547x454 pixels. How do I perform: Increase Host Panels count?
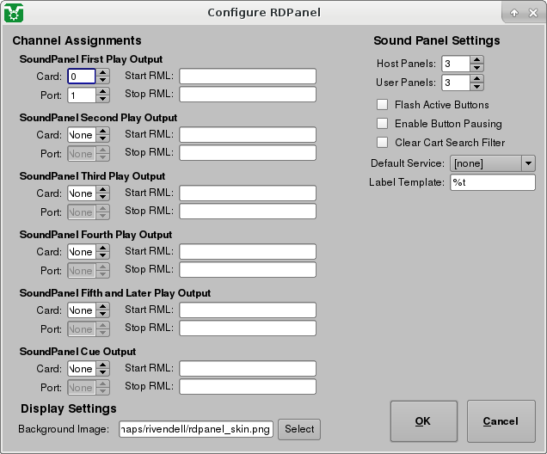point(476,59)
